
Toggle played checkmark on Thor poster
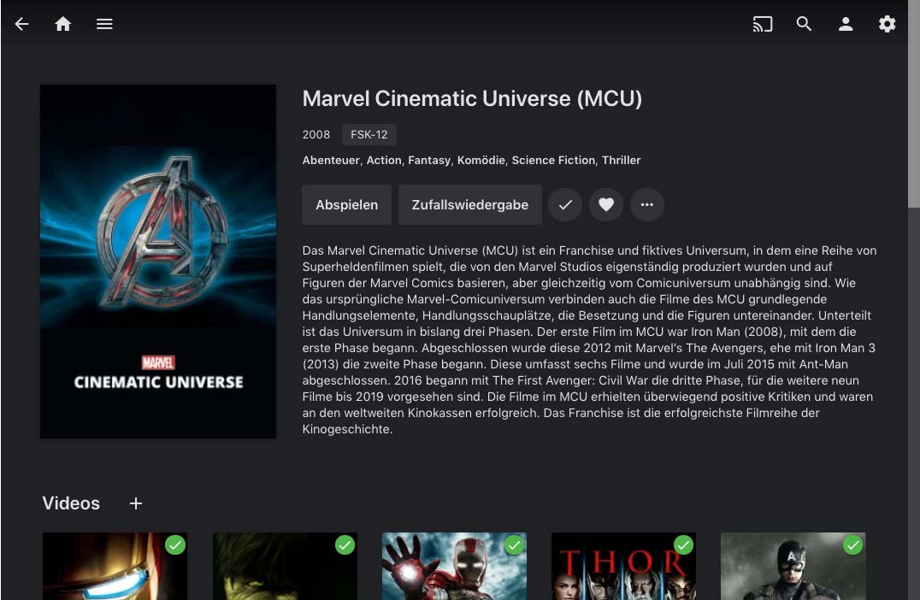click(x=683, y=544)
